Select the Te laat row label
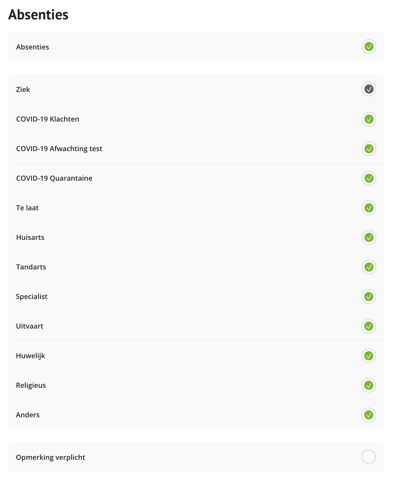This screenshot has width=408, height=484. [x=27, y=208]
